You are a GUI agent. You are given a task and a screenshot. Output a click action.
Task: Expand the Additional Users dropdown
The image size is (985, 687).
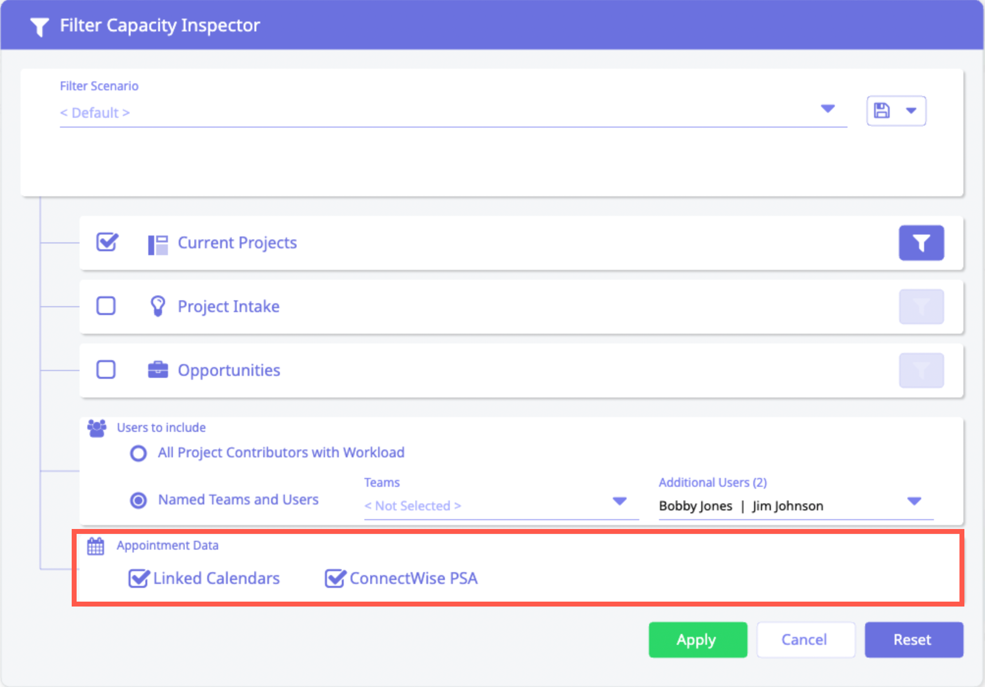click(914, 501)
